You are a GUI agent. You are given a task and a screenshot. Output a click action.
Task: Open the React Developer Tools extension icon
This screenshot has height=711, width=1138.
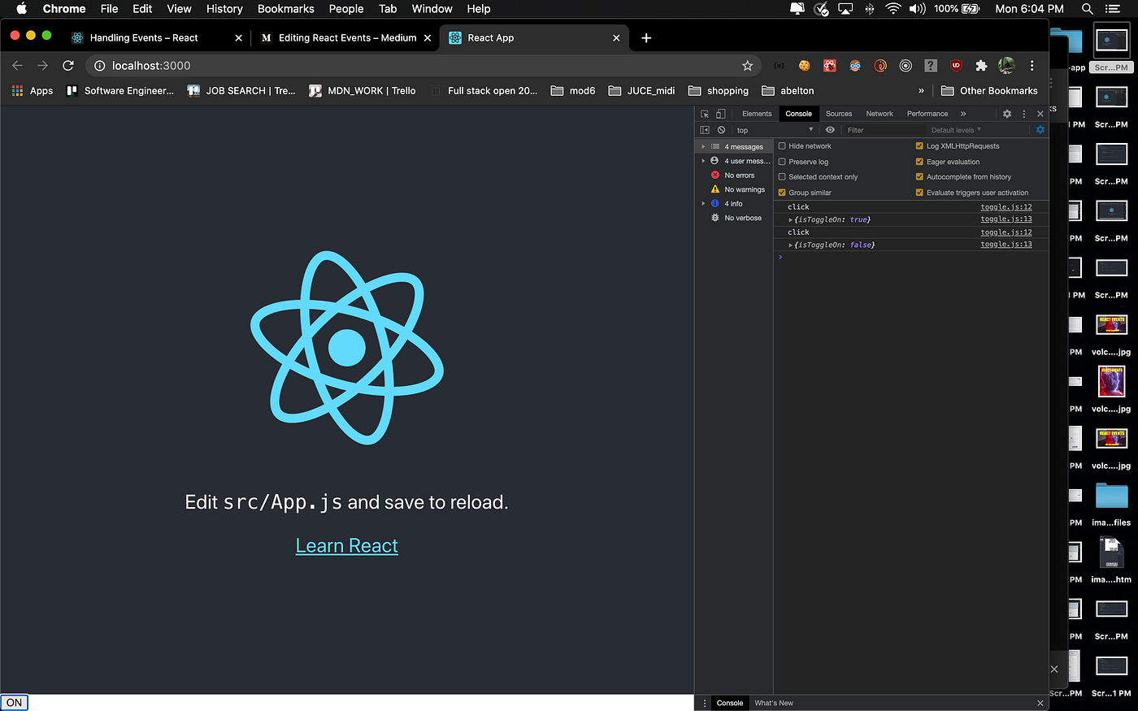pyautogui.click(x=855, y=66)
